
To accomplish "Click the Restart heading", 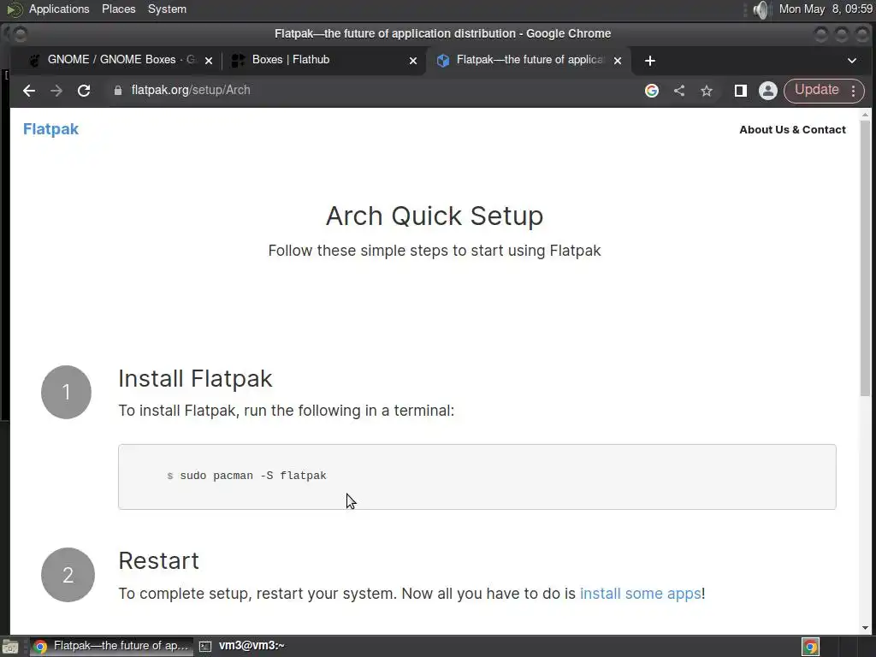I will [x=158, y=560].
